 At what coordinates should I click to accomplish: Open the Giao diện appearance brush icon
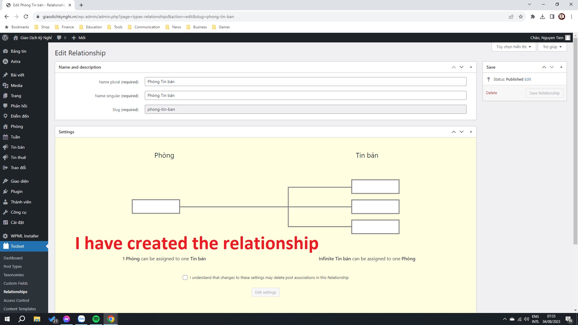5,181
